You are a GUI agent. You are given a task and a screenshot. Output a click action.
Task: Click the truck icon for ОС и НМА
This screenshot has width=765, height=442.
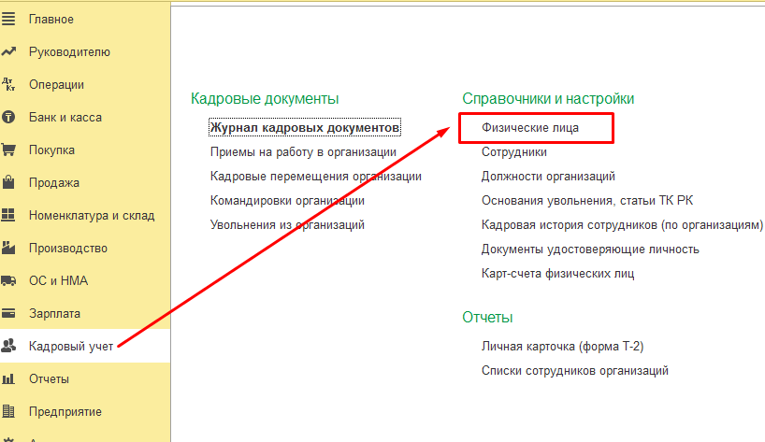[9, 281]
